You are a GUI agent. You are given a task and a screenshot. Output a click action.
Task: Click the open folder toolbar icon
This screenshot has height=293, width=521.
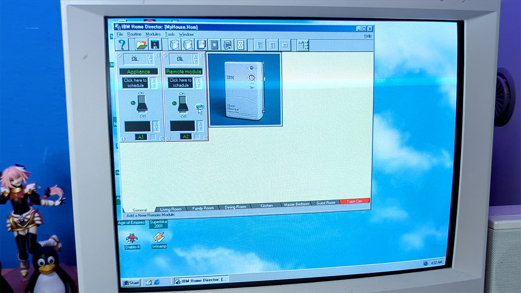pos(141,45)
